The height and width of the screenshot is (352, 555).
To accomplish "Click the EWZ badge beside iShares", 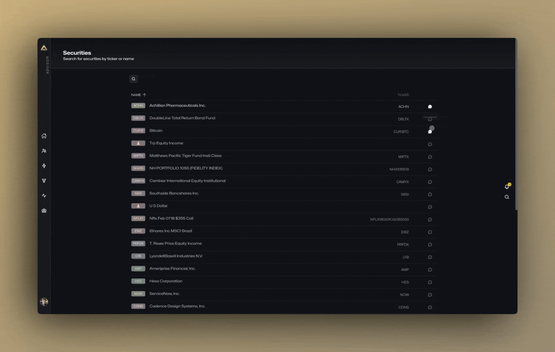I will coord(138,231).
